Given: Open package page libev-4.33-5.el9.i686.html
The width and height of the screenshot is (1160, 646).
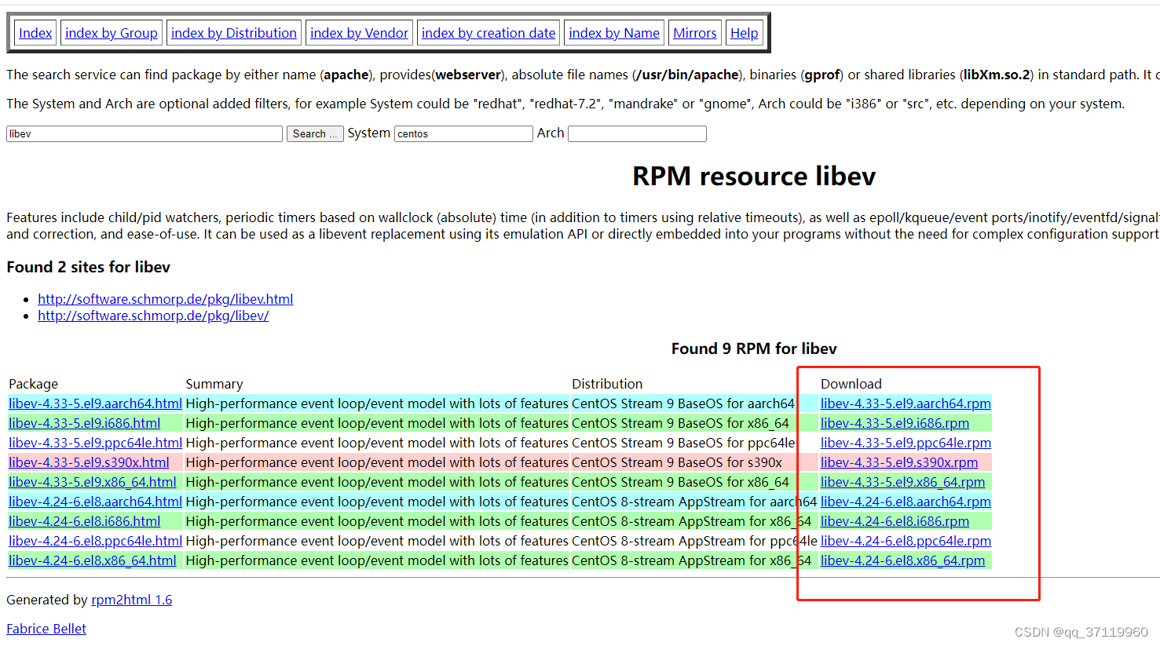Looking at the screenshot, I should pyautogui.click(x=85, y=423).
